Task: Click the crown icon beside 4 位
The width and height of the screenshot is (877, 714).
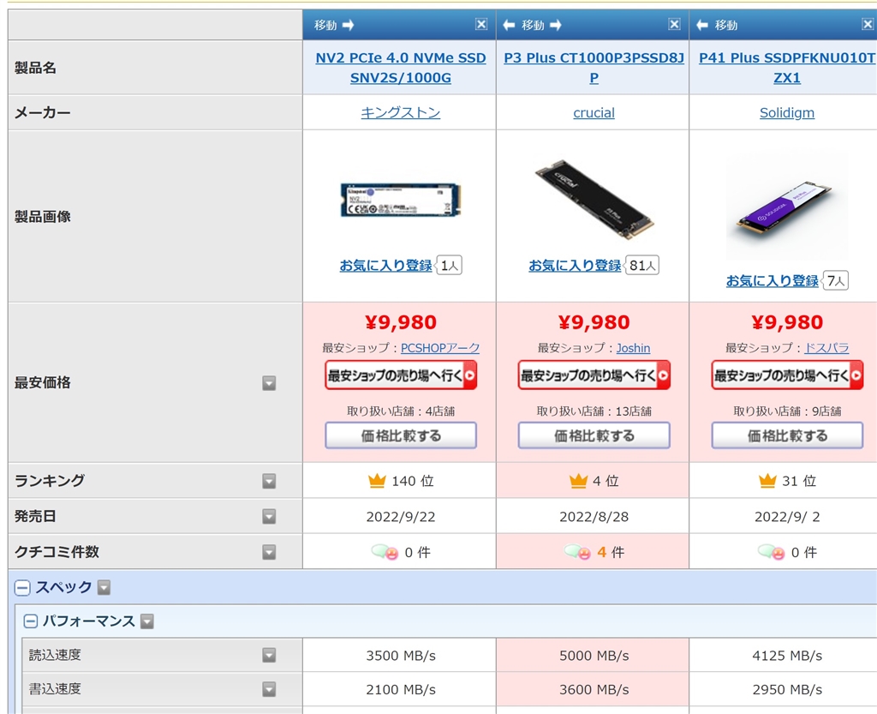Action: [578, 481]
